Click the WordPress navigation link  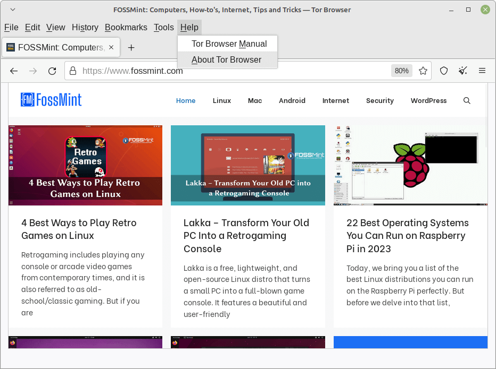tap(428, 100)
